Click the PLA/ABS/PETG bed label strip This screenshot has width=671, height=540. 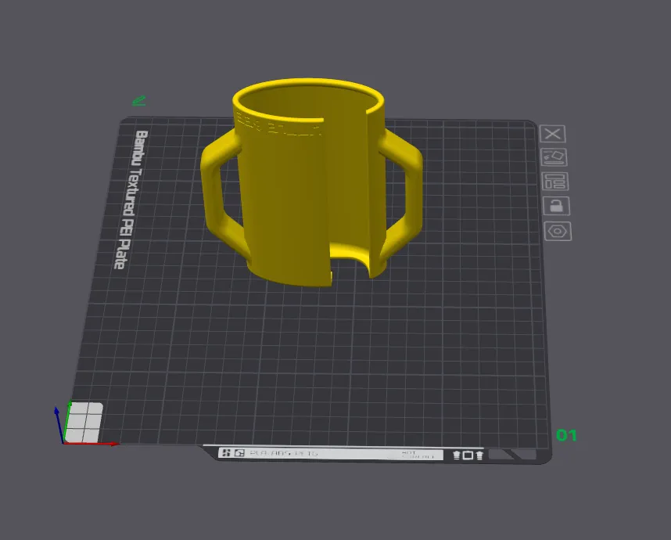(x=284, y=453)
